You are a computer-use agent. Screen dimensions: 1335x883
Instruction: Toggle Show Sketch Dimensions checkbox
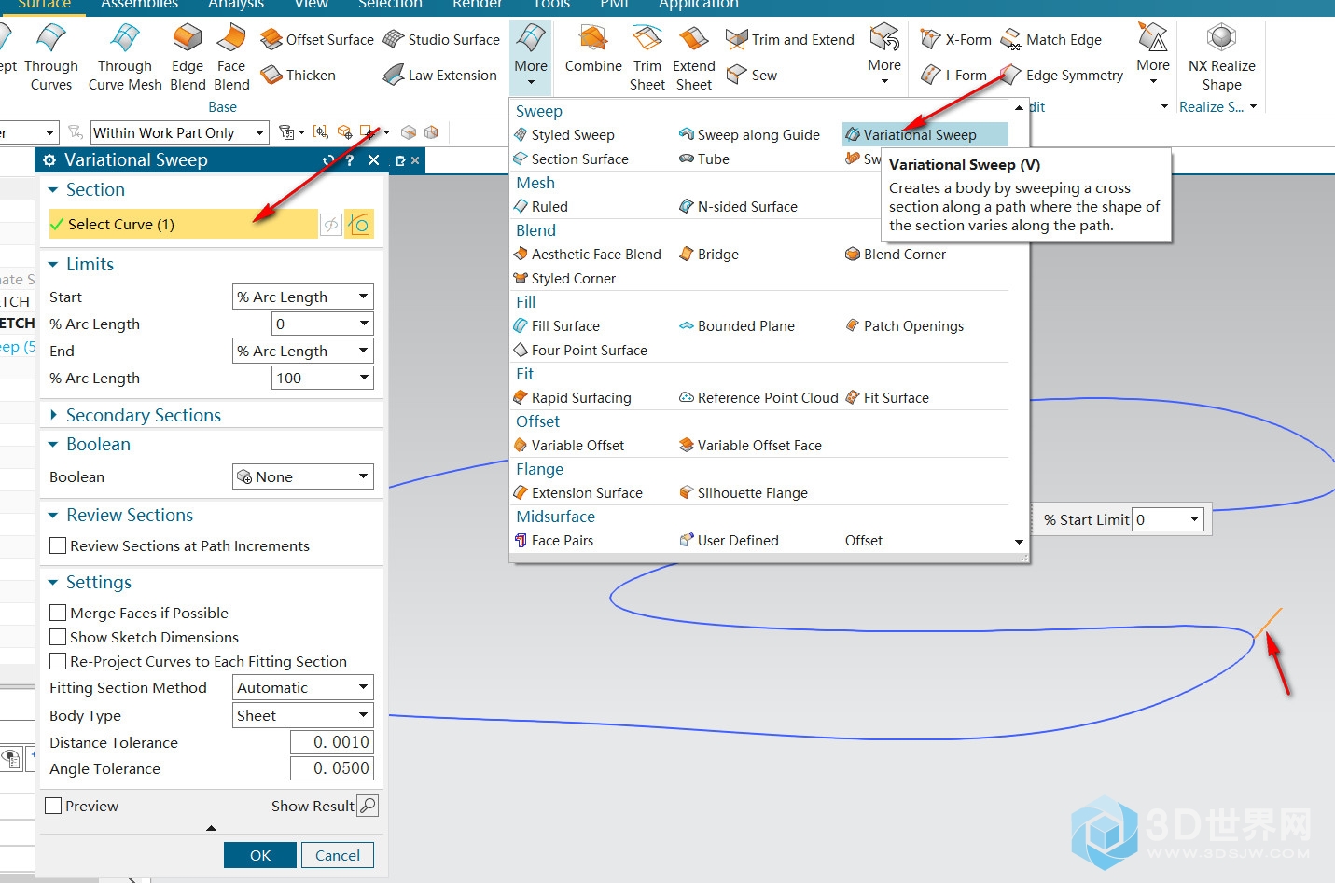pyautogui.click(x=58, y=637)
